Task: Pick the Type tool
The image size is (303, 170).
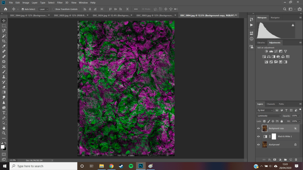Action: (4, 113)
